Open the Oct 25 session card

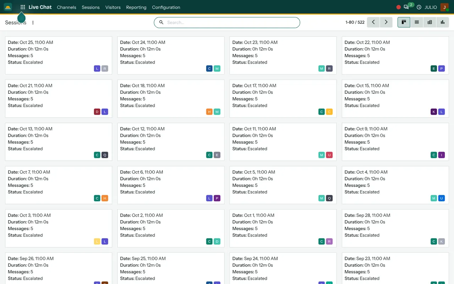click(59, 55)
